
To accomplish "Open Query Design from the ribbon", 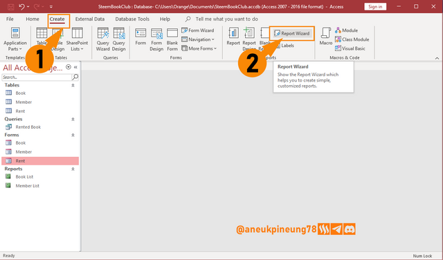I will [x=118, y=39].
